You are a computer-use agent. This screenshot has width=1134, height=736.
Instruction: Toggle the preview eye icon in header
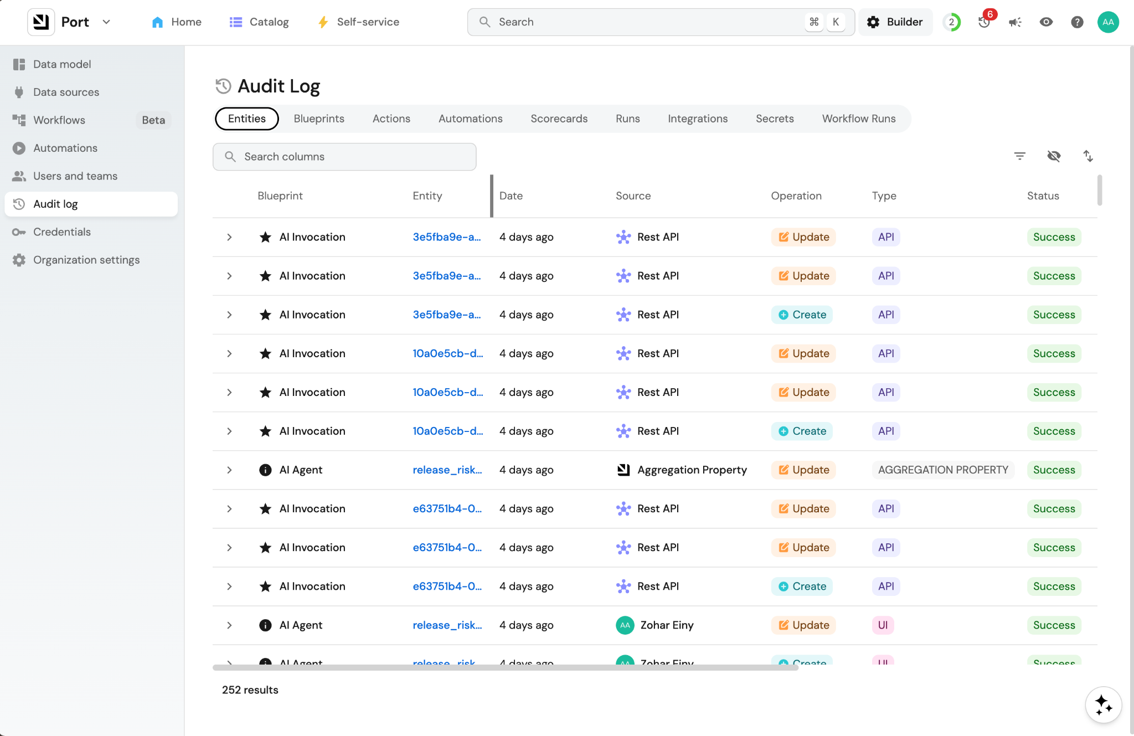click(1046, 22)
